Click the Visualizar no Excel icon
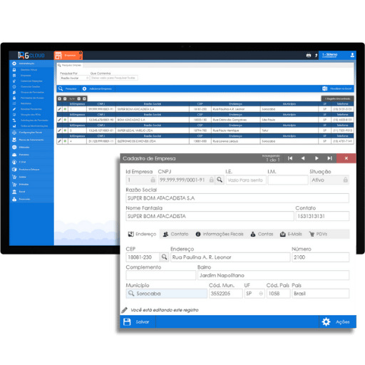The width and height of the screenshot is (365, 365). (324, 88)
